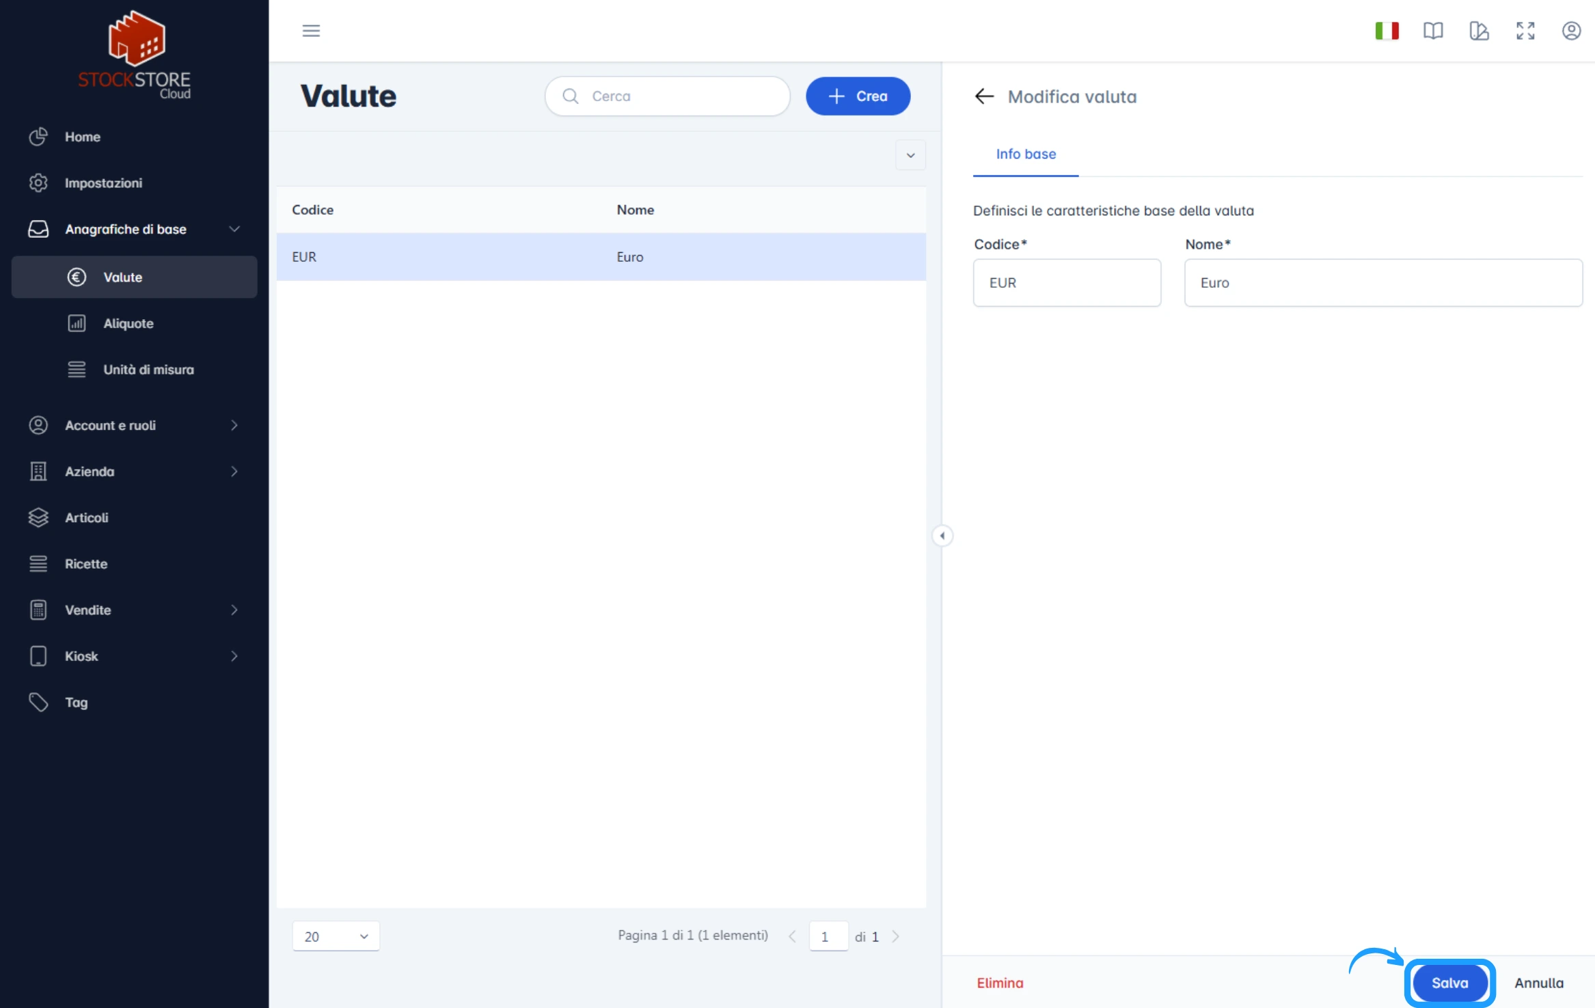The image size is (1595, 1008).
Task: Go to next page arrow
Action: click(x=895, y=936)
